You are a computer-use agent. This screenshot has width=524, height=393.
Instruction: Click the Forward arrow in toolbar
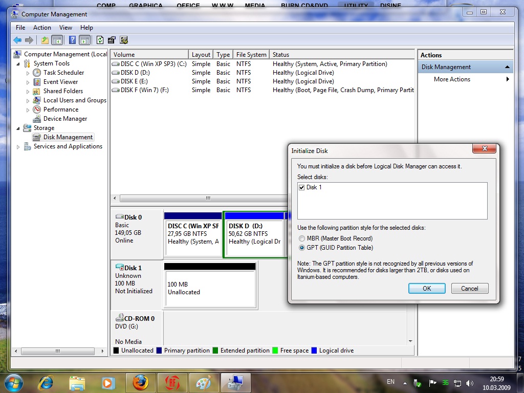tap(29, 40)
